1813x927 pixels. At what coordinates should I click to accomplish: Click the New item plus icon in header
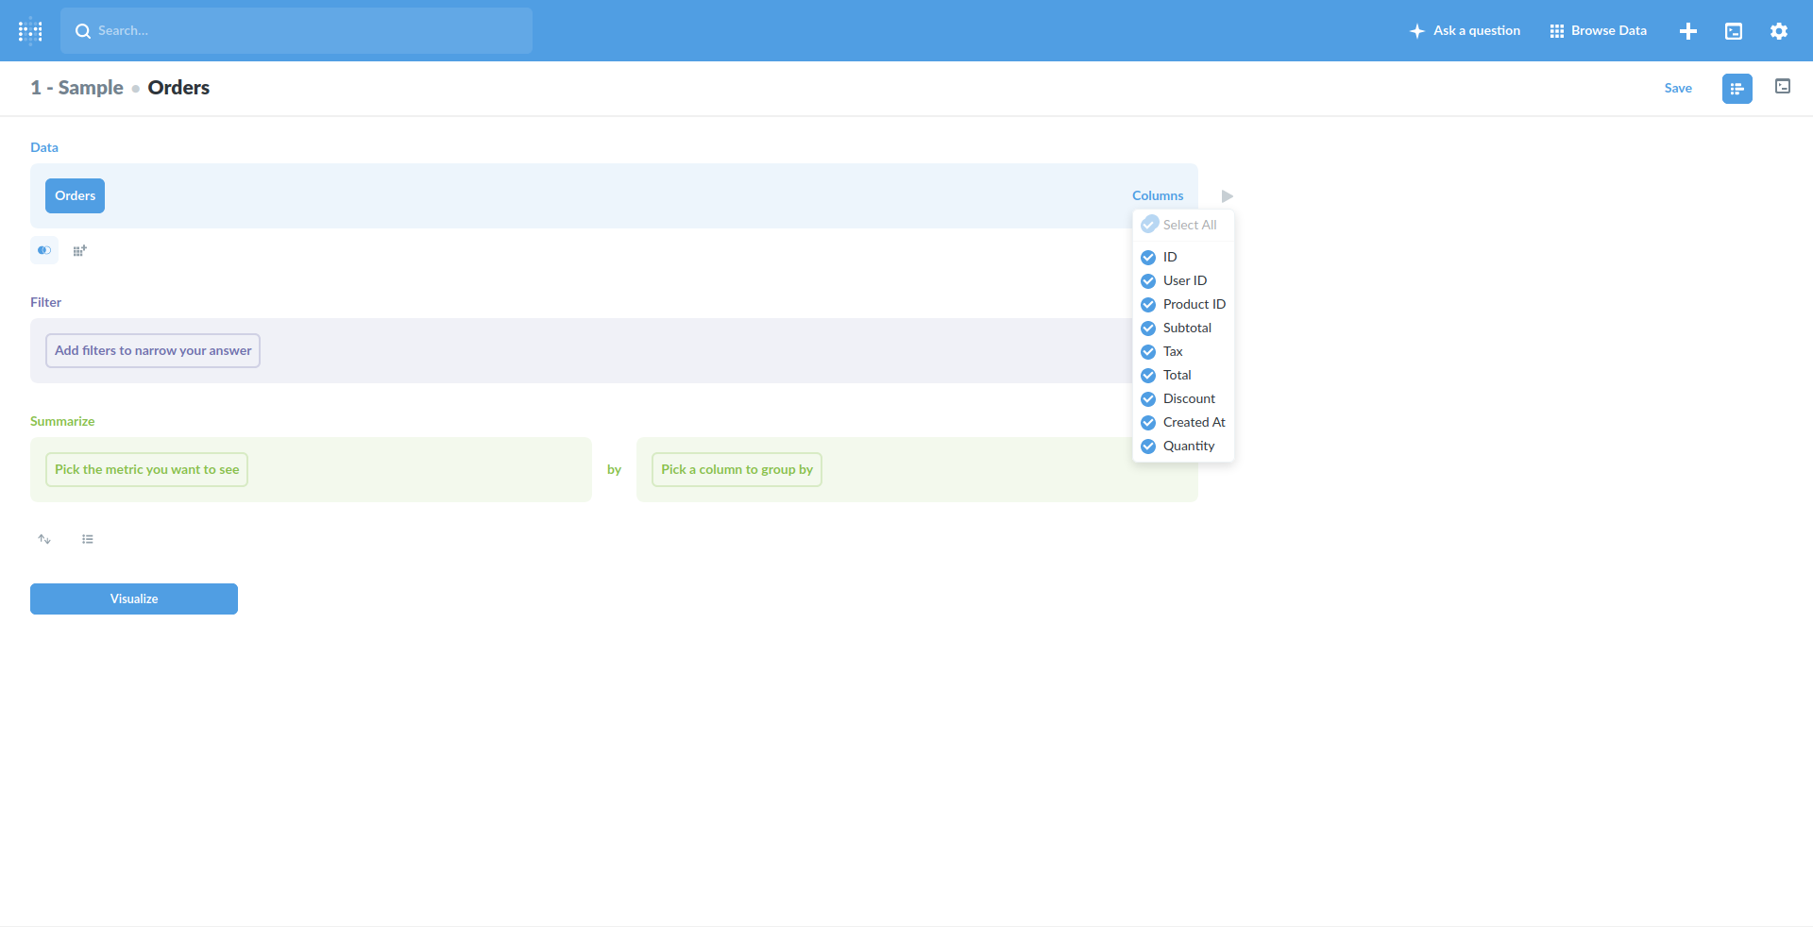pyautogui.click(x=1688, y=30)
